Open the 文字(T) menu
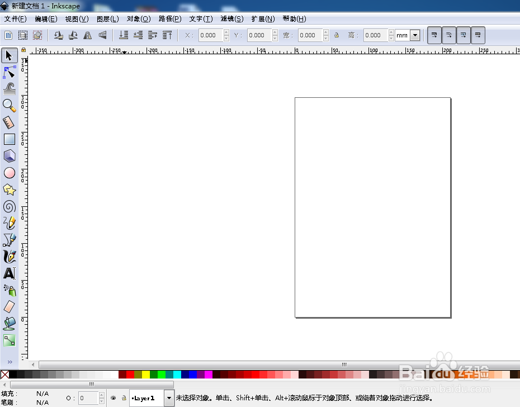520x407 pixels. point(201,19)
